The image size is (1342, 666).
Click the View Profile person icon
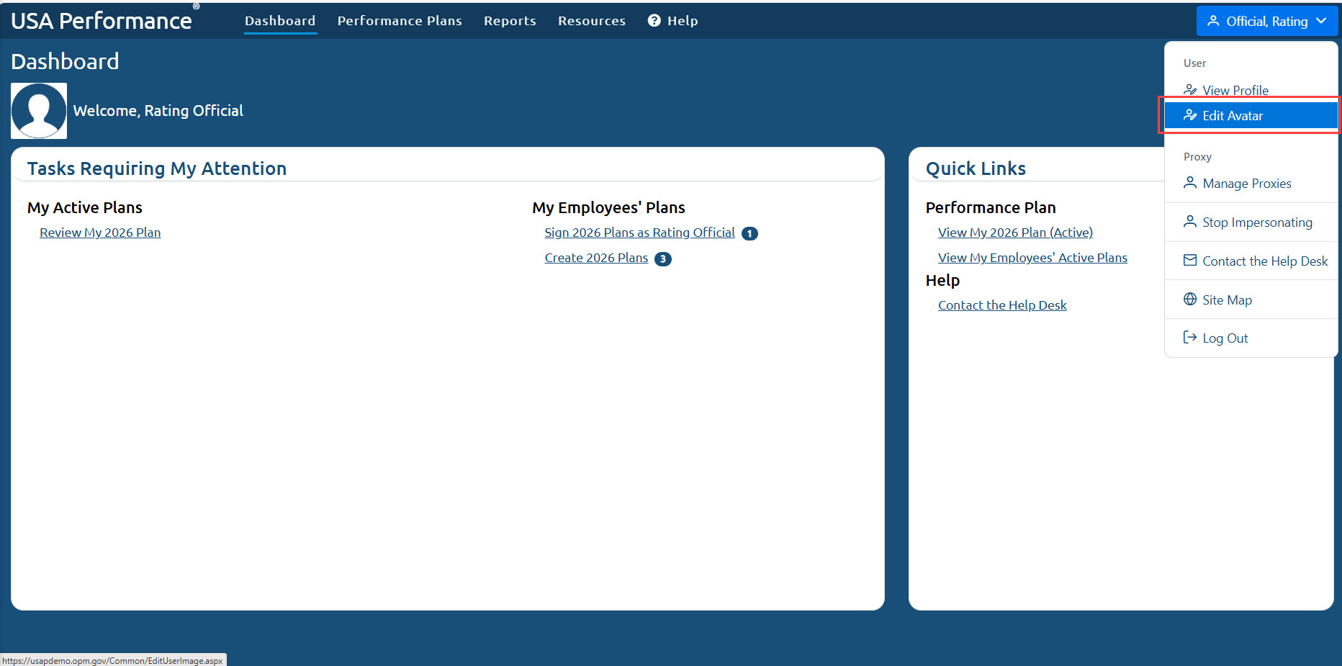tap(1190, 90)
